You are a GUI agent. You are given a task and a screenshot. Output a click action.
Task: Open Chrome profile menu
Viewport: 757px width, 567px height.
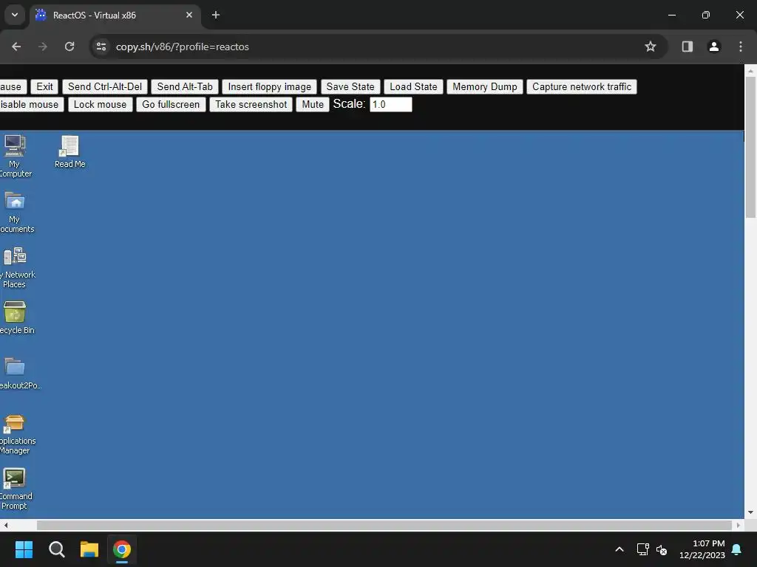coord(713,47)
